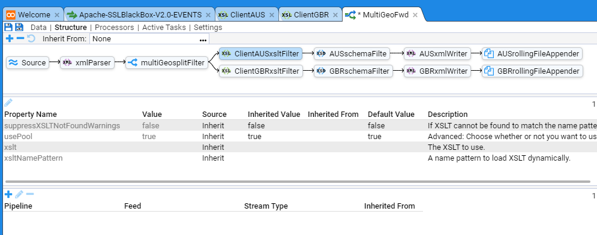Open Inherit From ellipsis picker

(203, 39)
